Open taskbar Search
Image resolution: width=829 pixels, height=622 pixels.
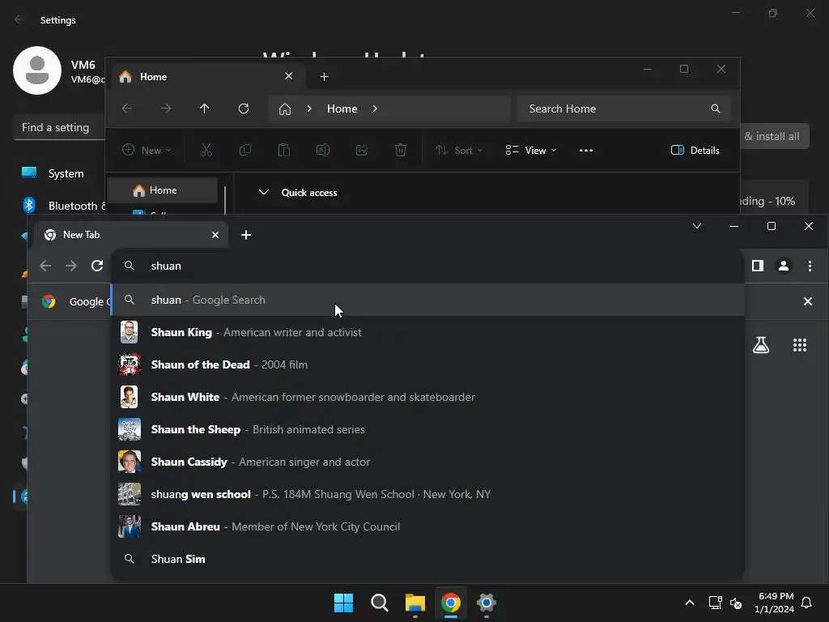click(380, 603)
